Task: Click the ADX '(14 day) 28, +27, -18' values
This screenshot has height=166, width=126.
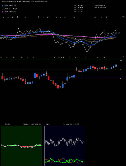Action: (71, 124)
